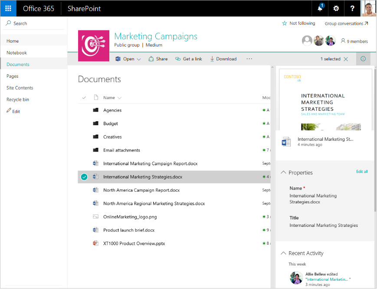Open the Marketing Campaigns site title
The width and height of the screenshot is (377, 289).
click(156, 37)
